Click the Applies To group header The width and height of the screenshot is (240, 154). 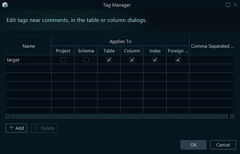(x=120, y=41)
